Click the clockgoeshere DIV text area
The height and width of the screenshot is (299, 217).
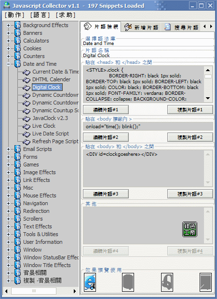144,168
